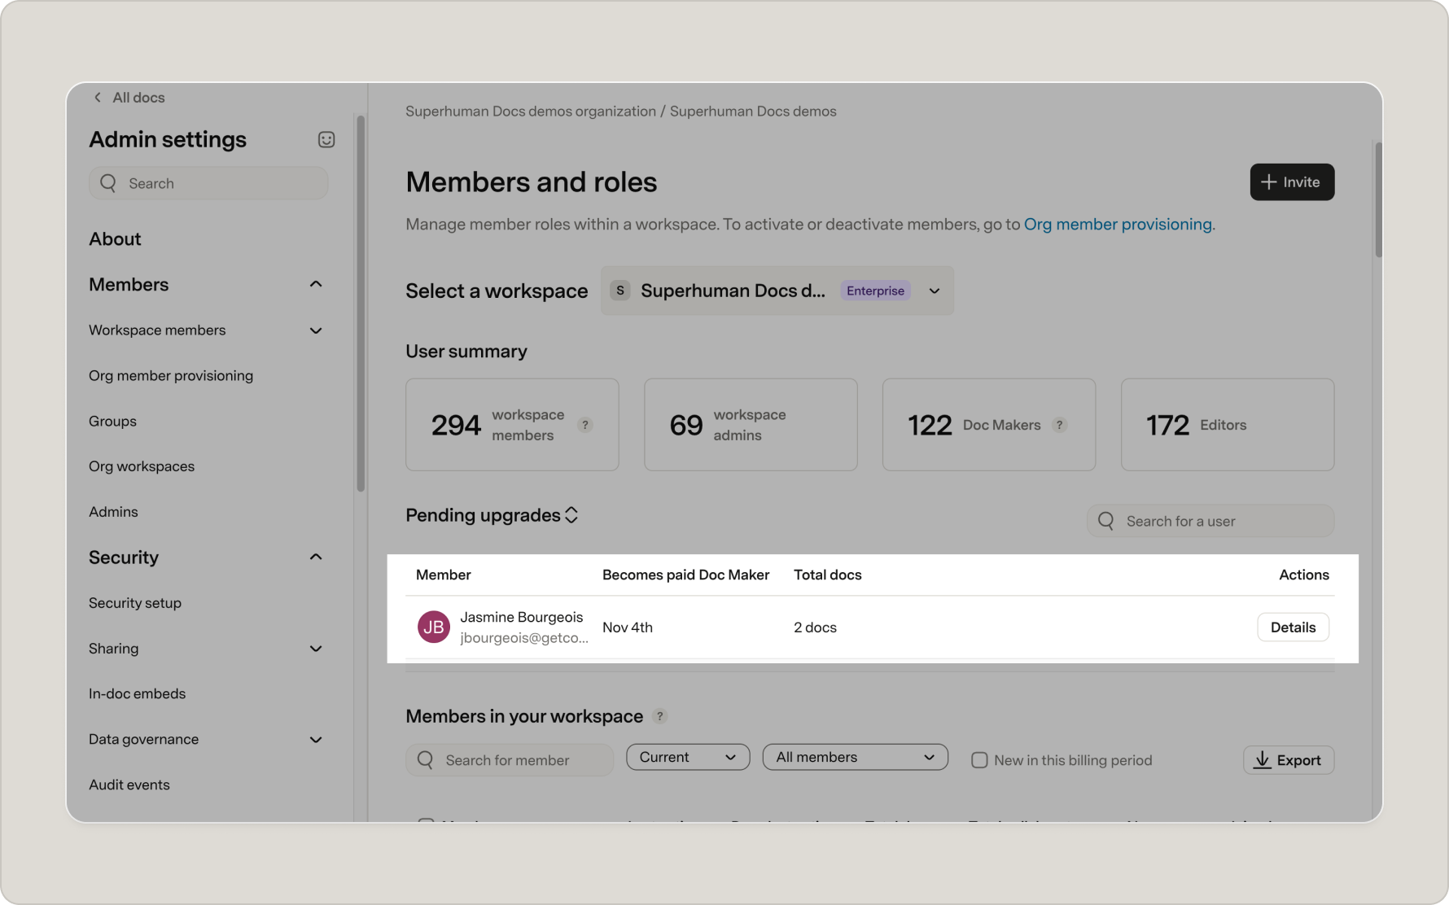Click the JB avatar for Jasmine Bourgeois
This screenshot has width=1449, height=905.
[x=434, y=627]
